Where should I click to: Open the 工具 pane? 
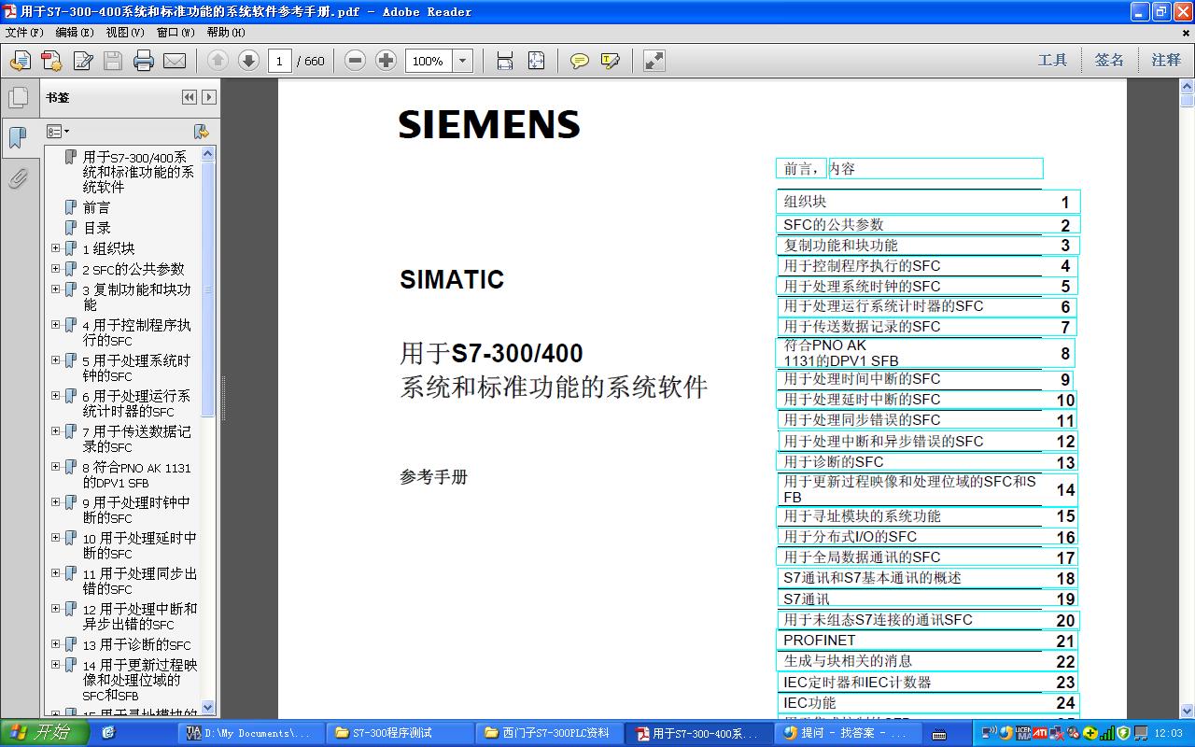pyautogui.click(x=1052, y=61)
